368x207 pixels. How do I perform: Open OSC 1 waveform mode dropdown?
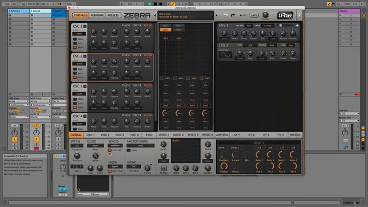79,34
